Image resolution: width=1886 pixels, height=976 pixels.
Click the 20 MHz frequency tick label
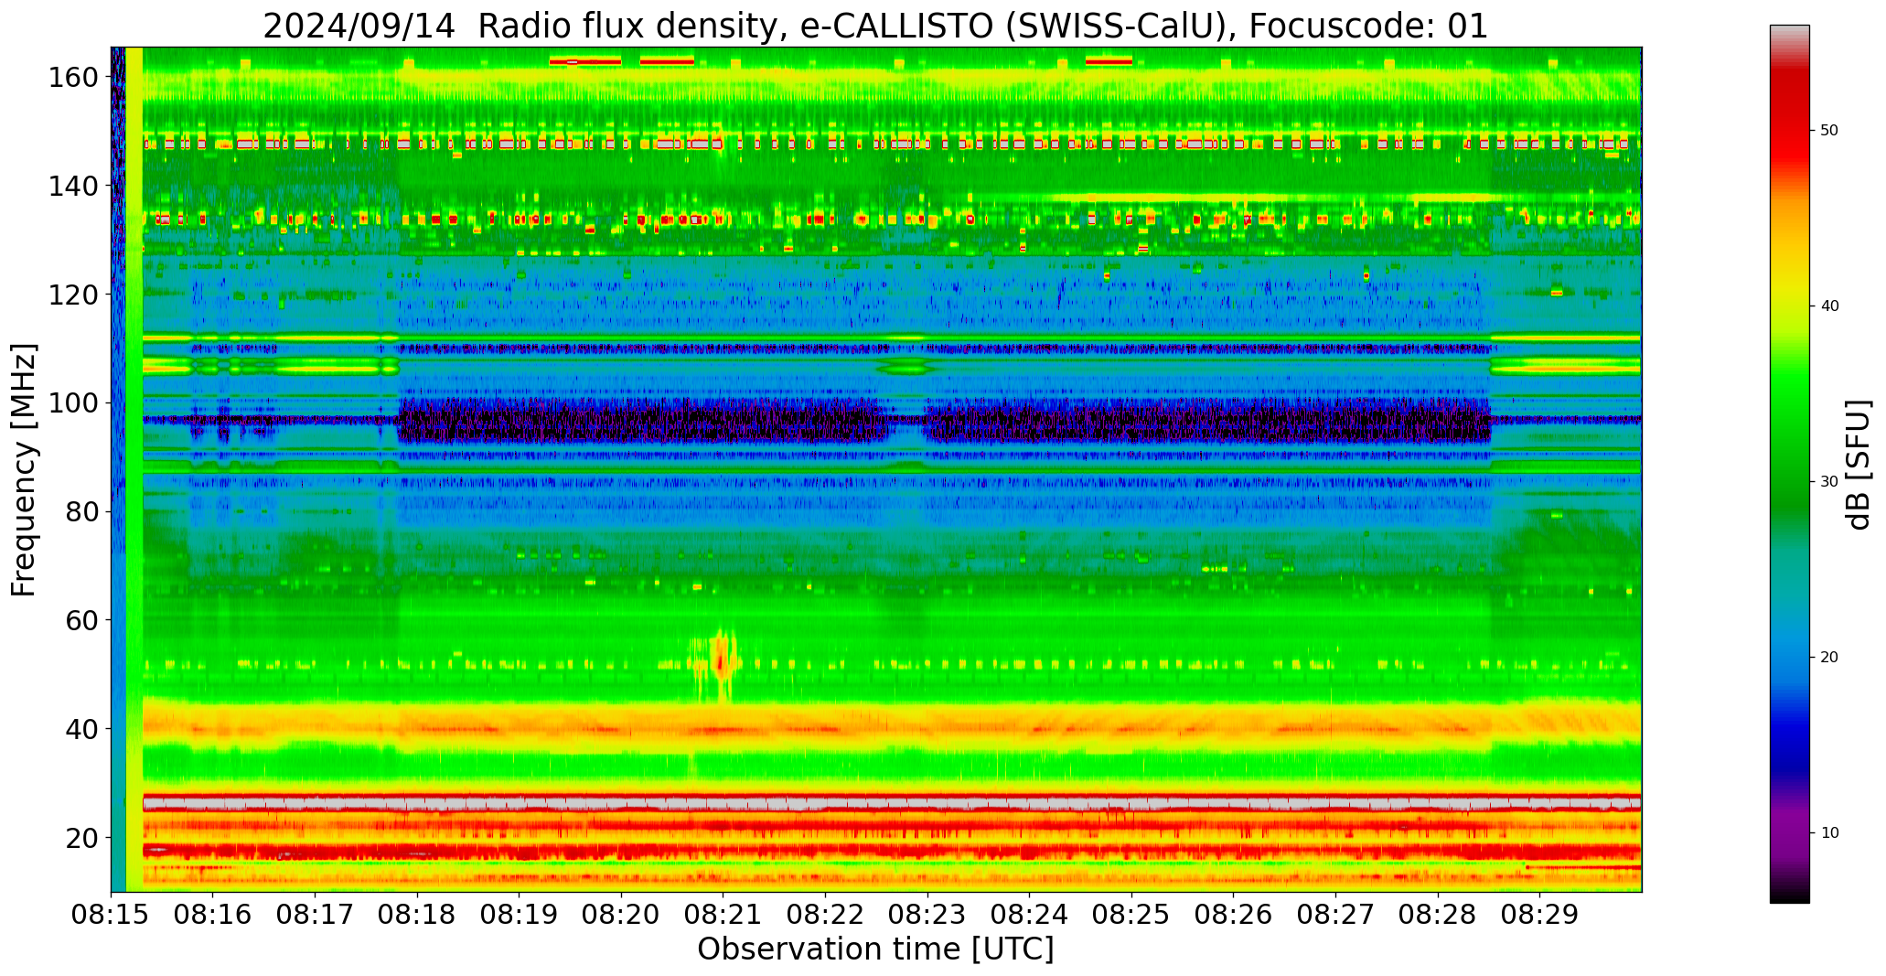point(81,838)
